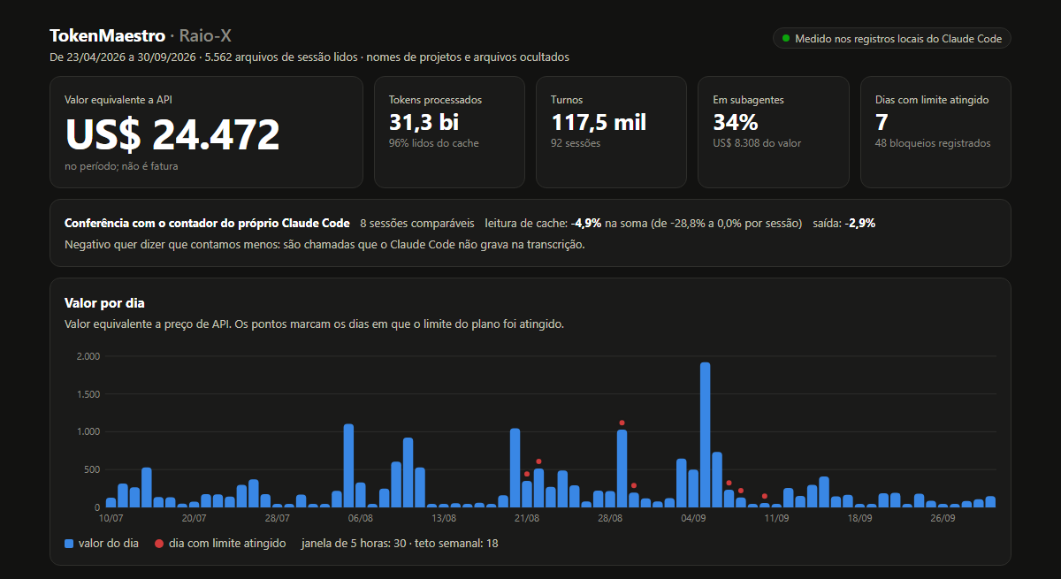Click the 'Turnos' card label
Viewport: 1061px width, 579px height.
pyautogui.click(x=567, y=100)
